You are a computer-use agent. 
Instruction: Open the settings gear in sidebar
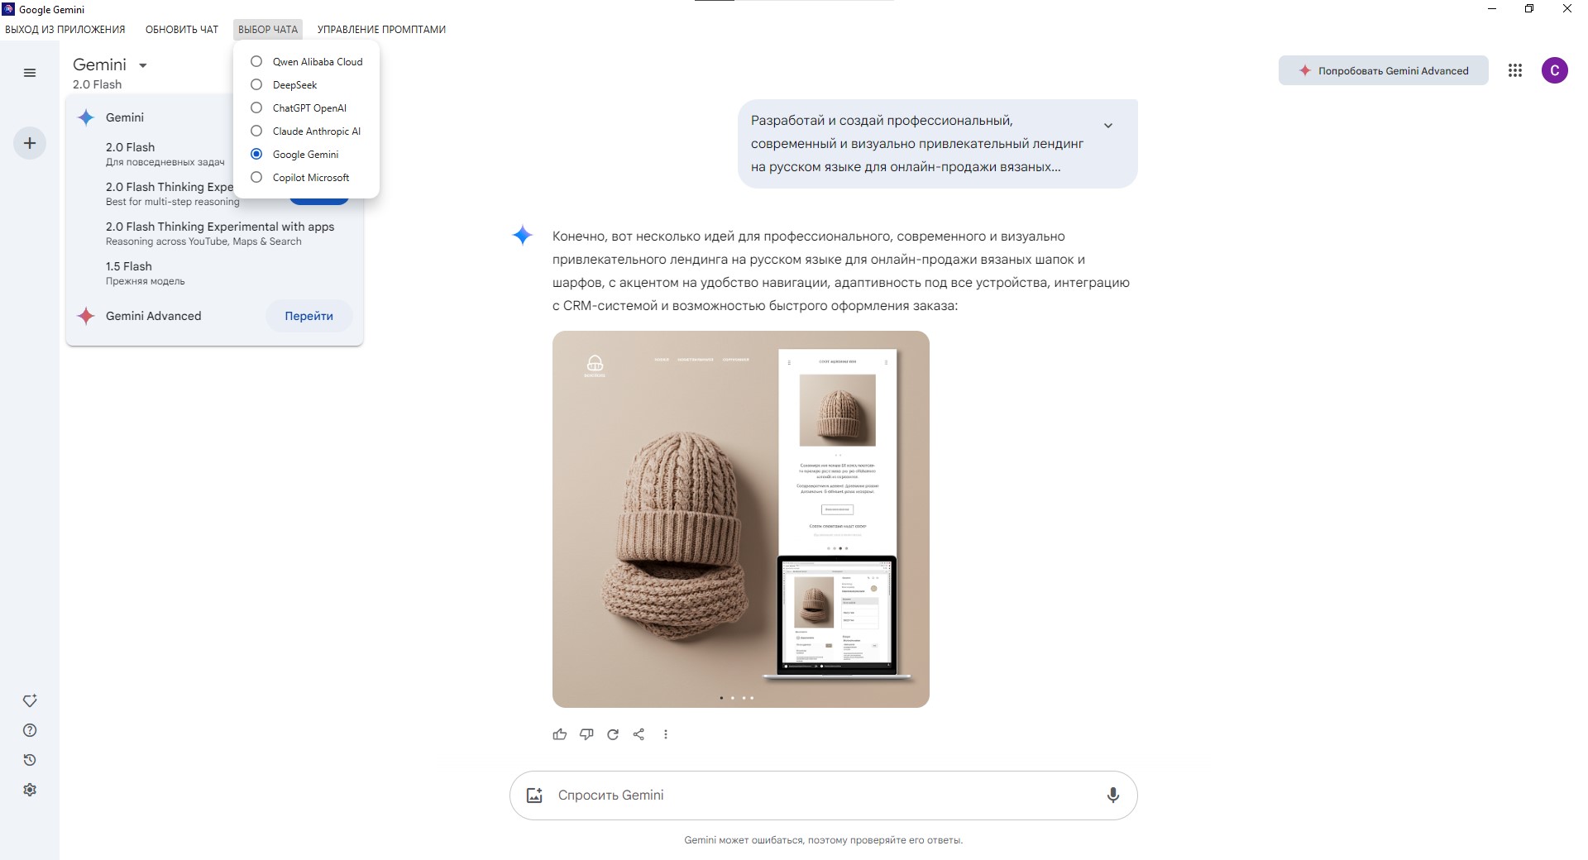(x=30, y=790)
